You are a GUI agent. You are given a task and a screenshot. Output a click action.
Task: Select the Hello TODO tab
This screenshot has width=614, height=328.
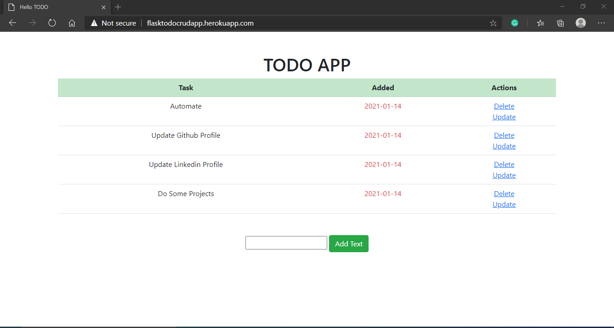coord(54,7)
